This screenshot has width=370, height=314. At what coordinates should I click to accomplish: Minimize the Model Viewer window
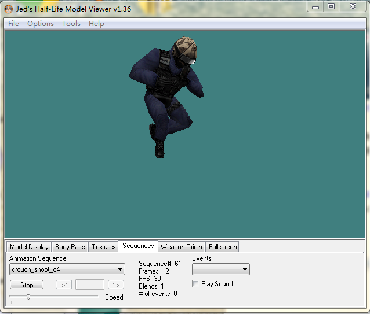315,6
